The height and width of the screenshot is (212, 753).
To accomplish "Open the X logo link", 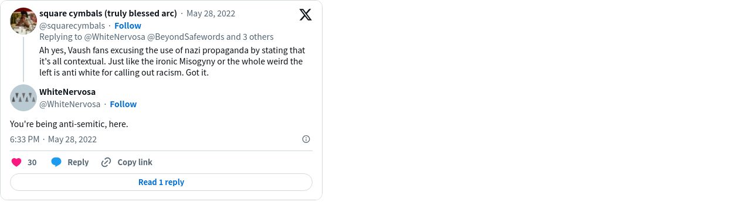I will pyautogui.click(x=306, y=15).
